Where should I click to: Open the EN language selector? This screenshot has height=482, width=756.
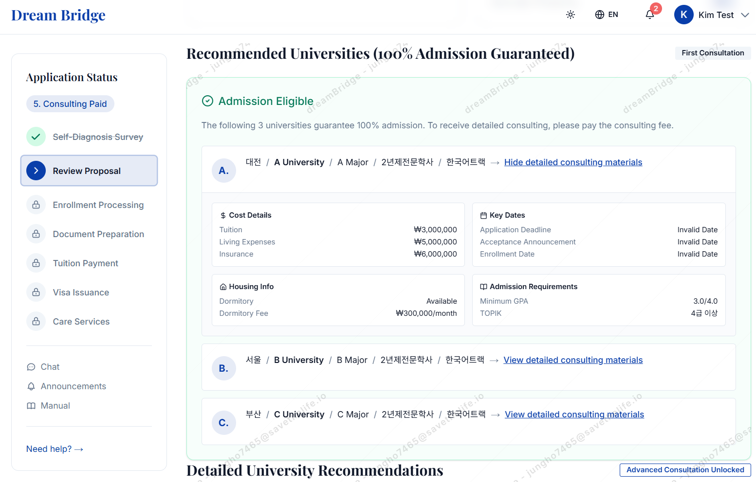click(x=607, y=15)
